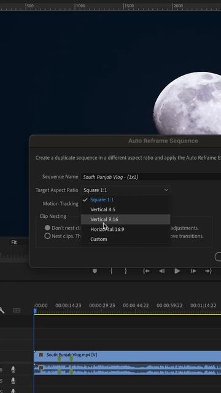Jump to the In point

[x=146, y=271]
